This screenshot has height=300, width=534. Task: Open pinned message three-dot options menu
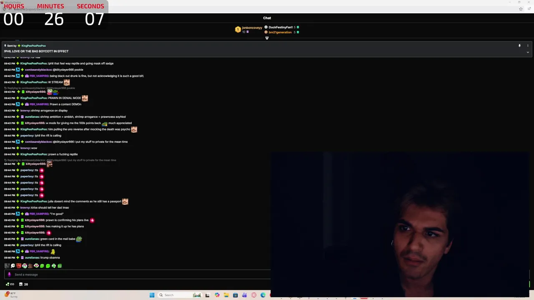(528, 45)
